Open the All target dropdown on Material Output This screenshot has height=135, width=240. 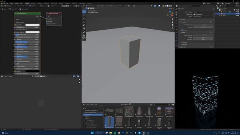tap(54, 16)
